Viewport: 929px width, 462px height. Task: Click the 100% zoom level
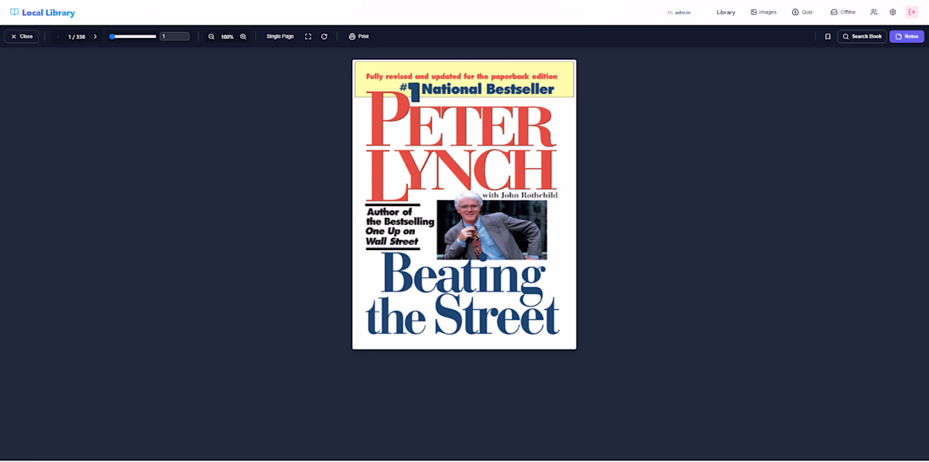click(x=227, y=36)
